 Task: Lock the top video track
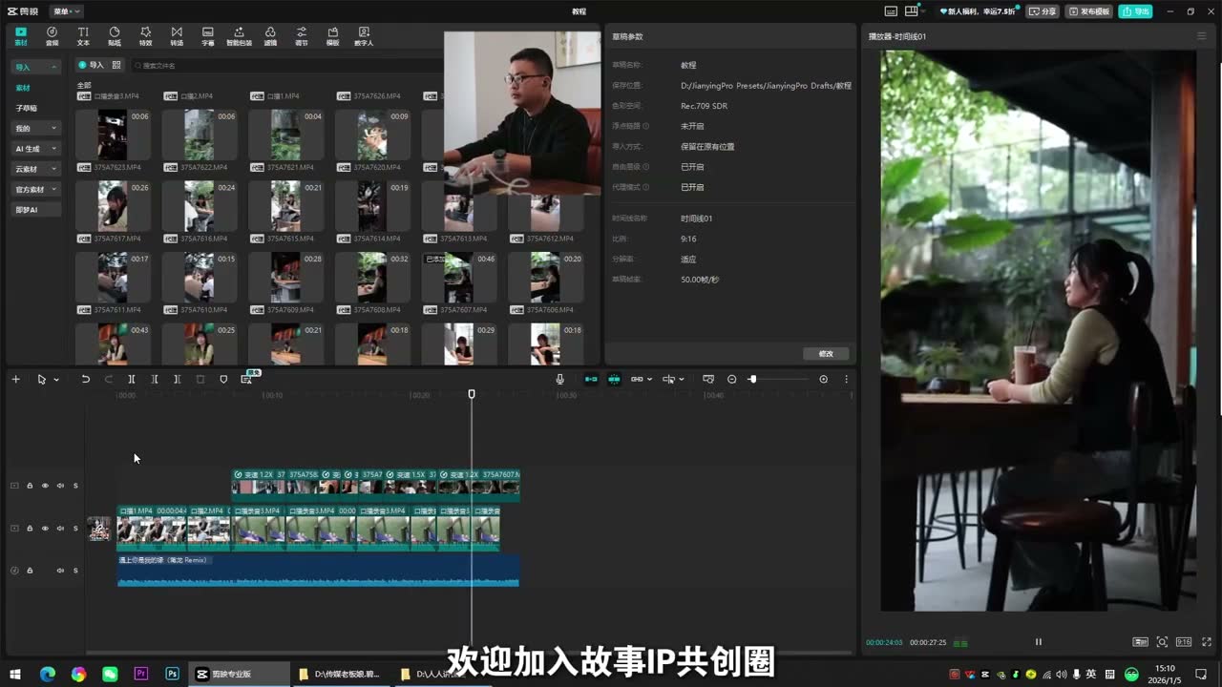point(30,486)
